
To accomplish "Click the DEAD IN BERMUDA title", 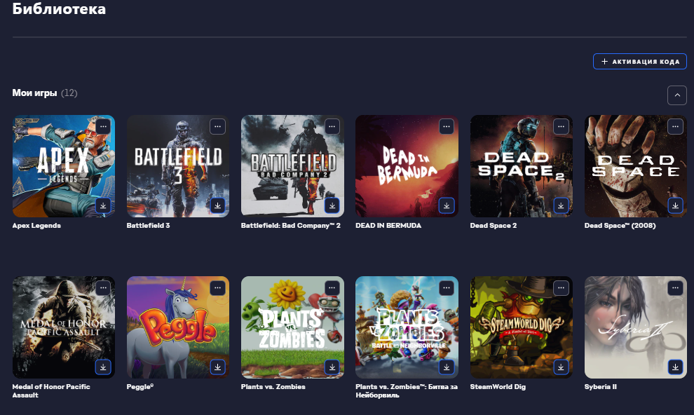I will pos(388,226).
